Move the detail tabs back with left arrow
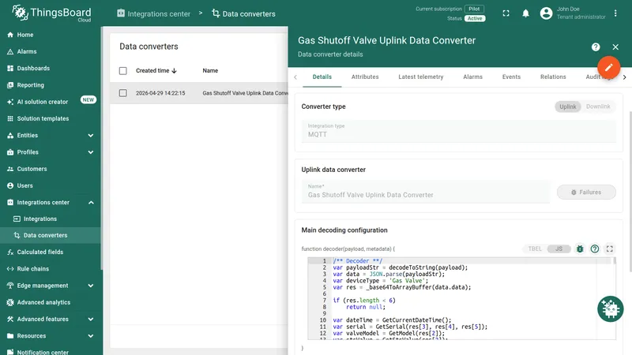This screenshot has height=355, width=632. pyautogui.click(x=295, y=77)
